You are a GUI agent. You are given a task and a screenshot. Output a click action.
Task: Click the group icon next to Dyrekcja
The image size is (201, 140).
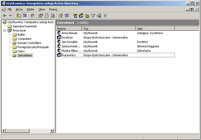59,37
